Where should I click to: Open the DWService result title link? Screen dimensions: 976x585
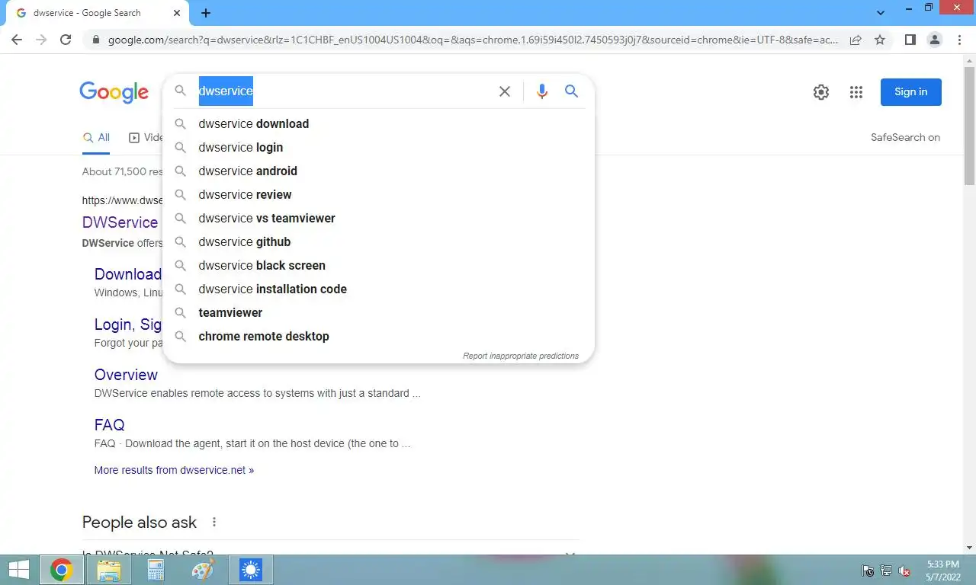(120, 222)
